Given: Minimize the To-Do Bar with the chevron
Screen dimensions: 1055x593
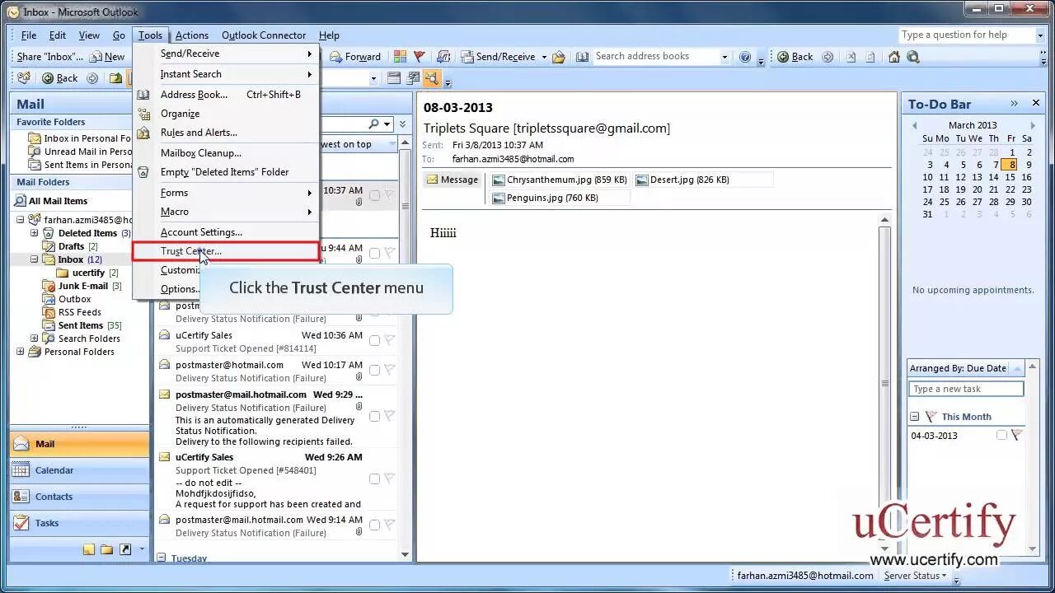Looking at the screenshot, I should pos(1014,104).
